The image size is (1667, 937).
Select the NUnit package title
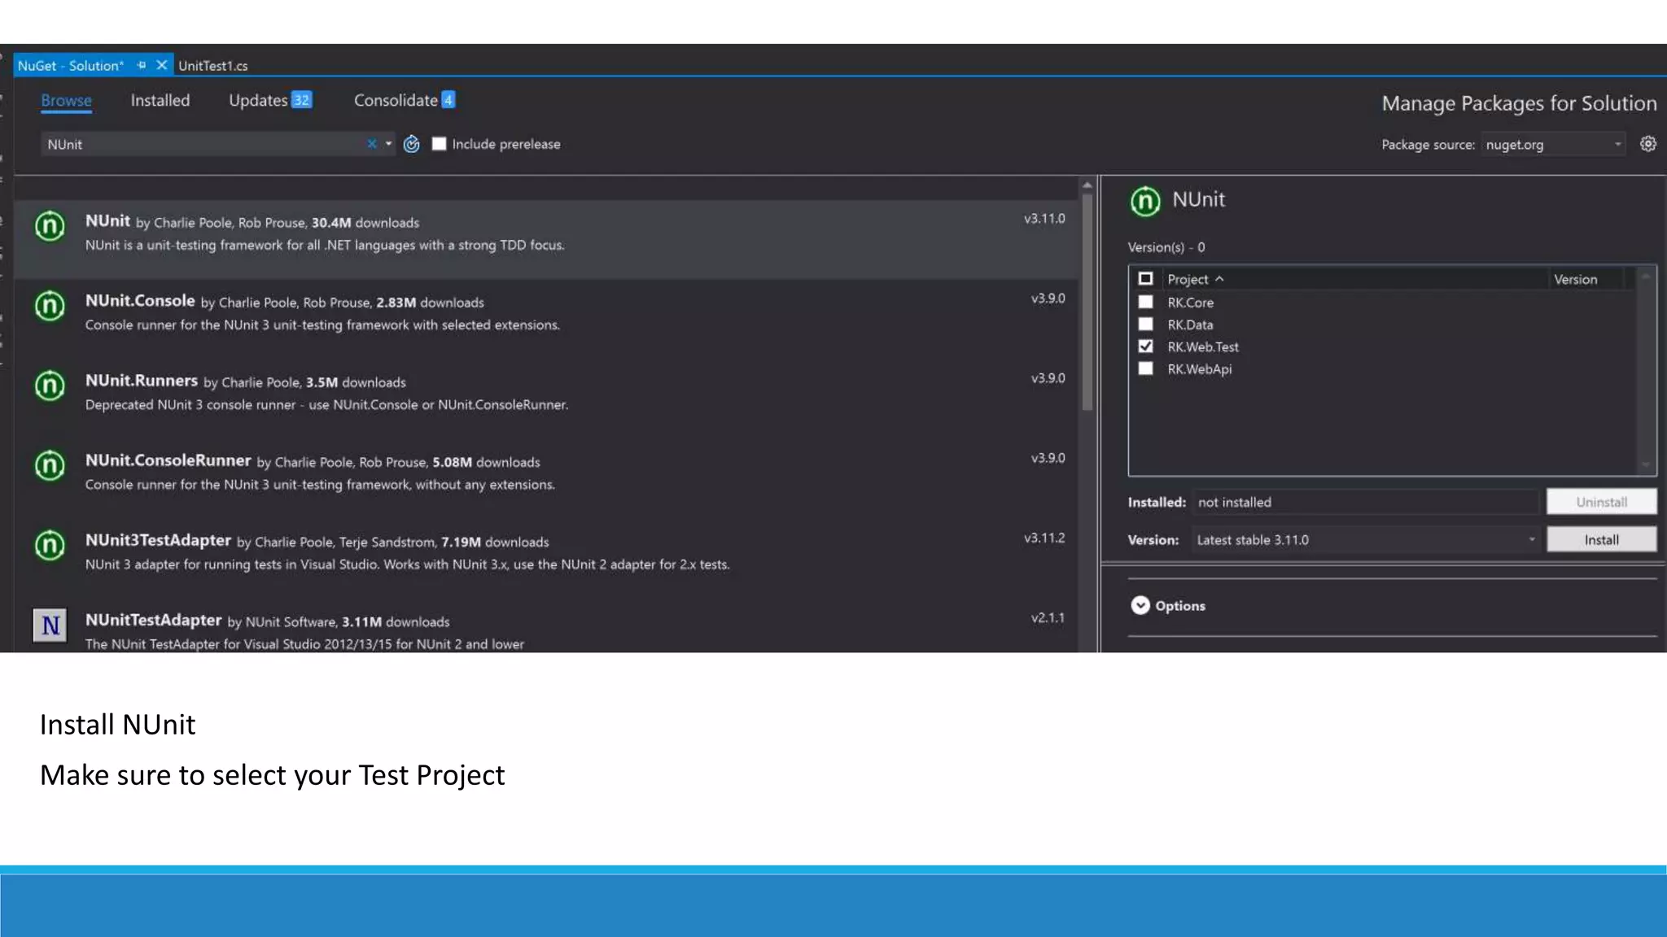tap(107, 221)
